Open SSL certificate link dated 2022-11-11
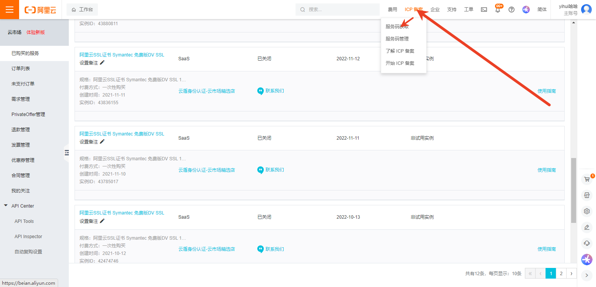Viewport: 596px width, 287px height. click(122, 134)
